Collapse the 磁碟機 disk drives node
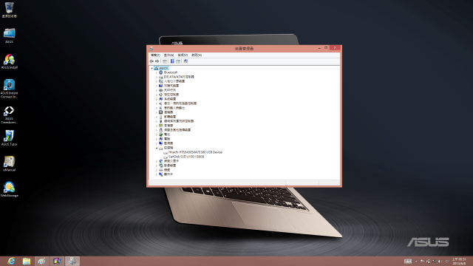The width and height of the screenshot is (473, 266). click(x=157, y=148)
